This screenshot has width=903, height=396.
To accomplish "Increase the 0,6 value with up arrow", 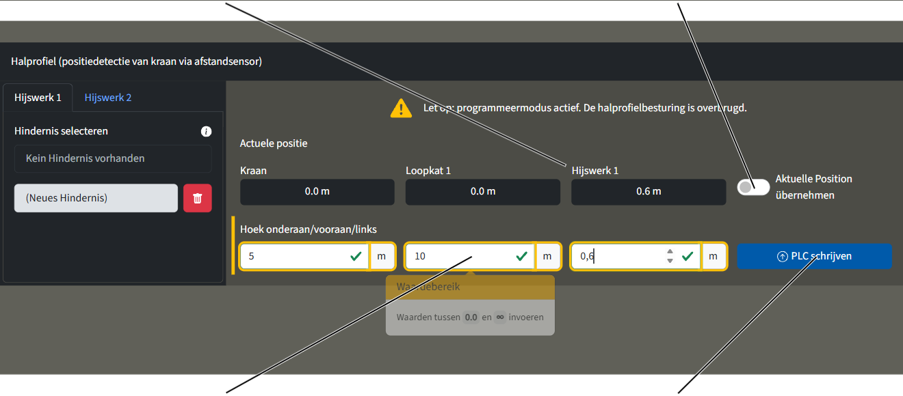I will (x=670, y=252).
